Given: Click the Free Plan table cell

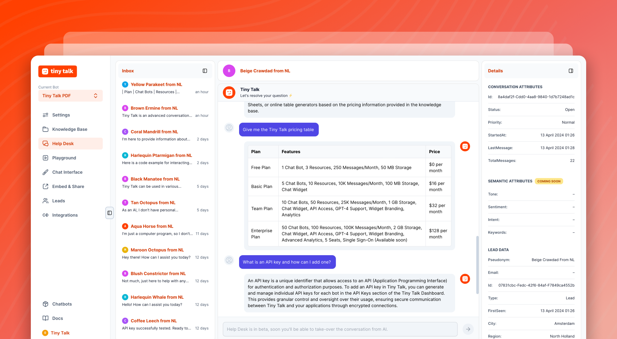Looking at the screenshot, I should [x=263, y=168].
